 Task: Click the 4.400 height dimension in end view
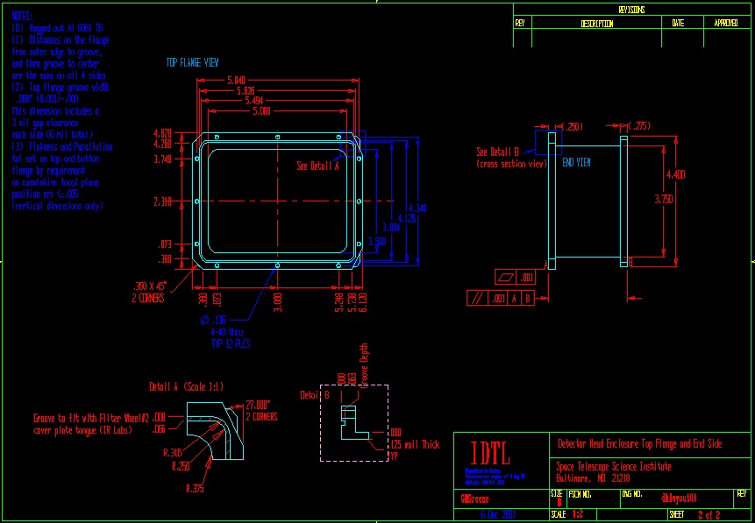click(x=675, y=176)
